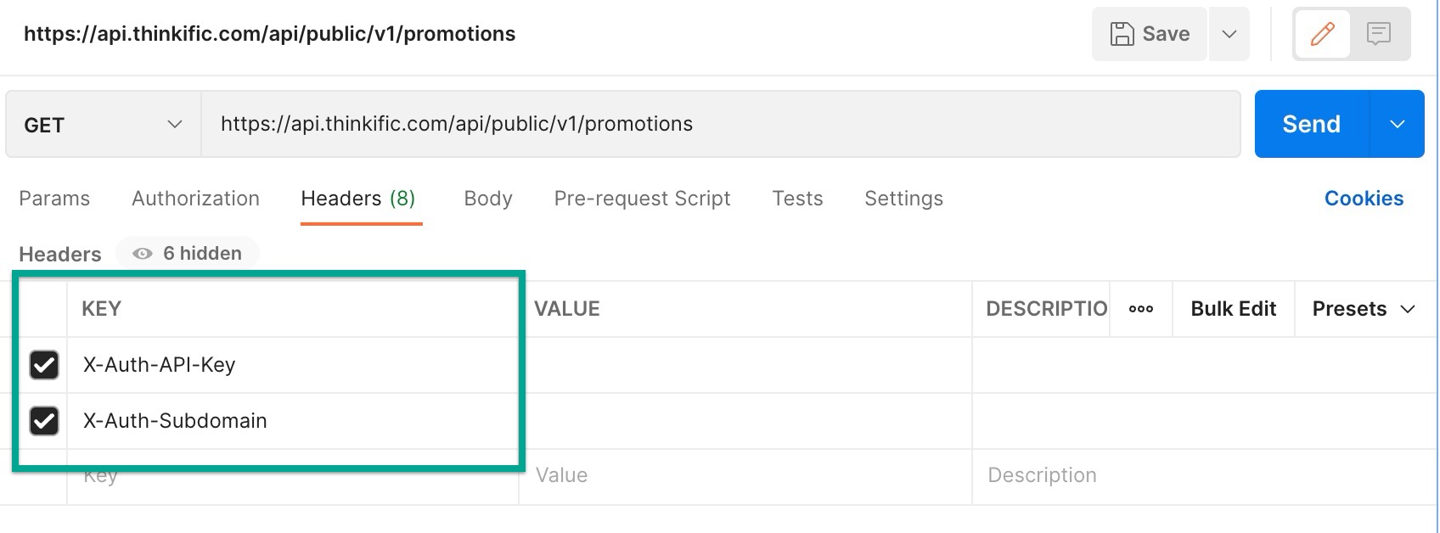Open the column options three-dots icon
This screenshot has height=533, width=1440.
(1141, 309)
